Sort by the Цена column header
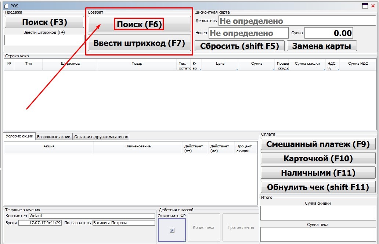The height and width of the screenshot is (244, 379). pyautogui.click(x=220, y=64)
